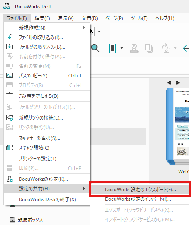Expand the 新規作成(N) submenu
Image resolution: width=191 pixels, height=225 pixels.
[x=47, y=27]
